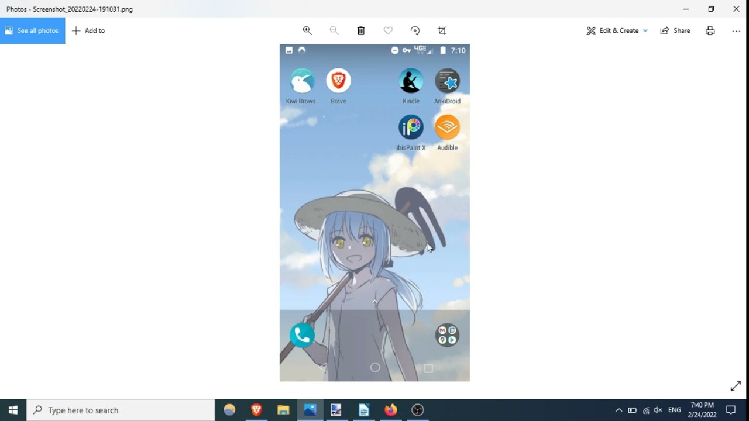Add the photo to favorites with the heart
Image resolution: width=749 pixels, height=421 pixels.
coord(388,30)
